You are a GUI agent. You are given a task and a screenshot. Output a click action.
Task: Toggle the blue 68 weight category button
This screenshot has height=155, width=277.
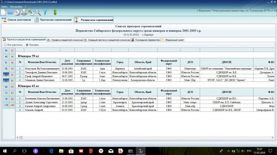pos(6,87)
